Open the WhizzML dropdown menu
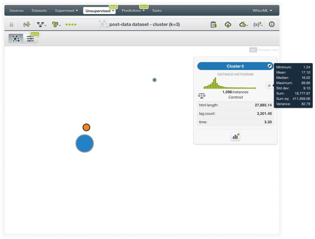The height and width of the screenshot is (239, 315). (x=262, y=10)
